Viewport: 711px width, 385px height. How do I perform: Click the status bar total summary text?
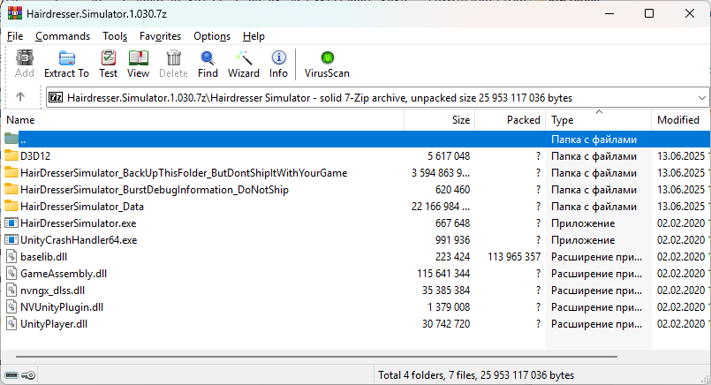(476, 375)
